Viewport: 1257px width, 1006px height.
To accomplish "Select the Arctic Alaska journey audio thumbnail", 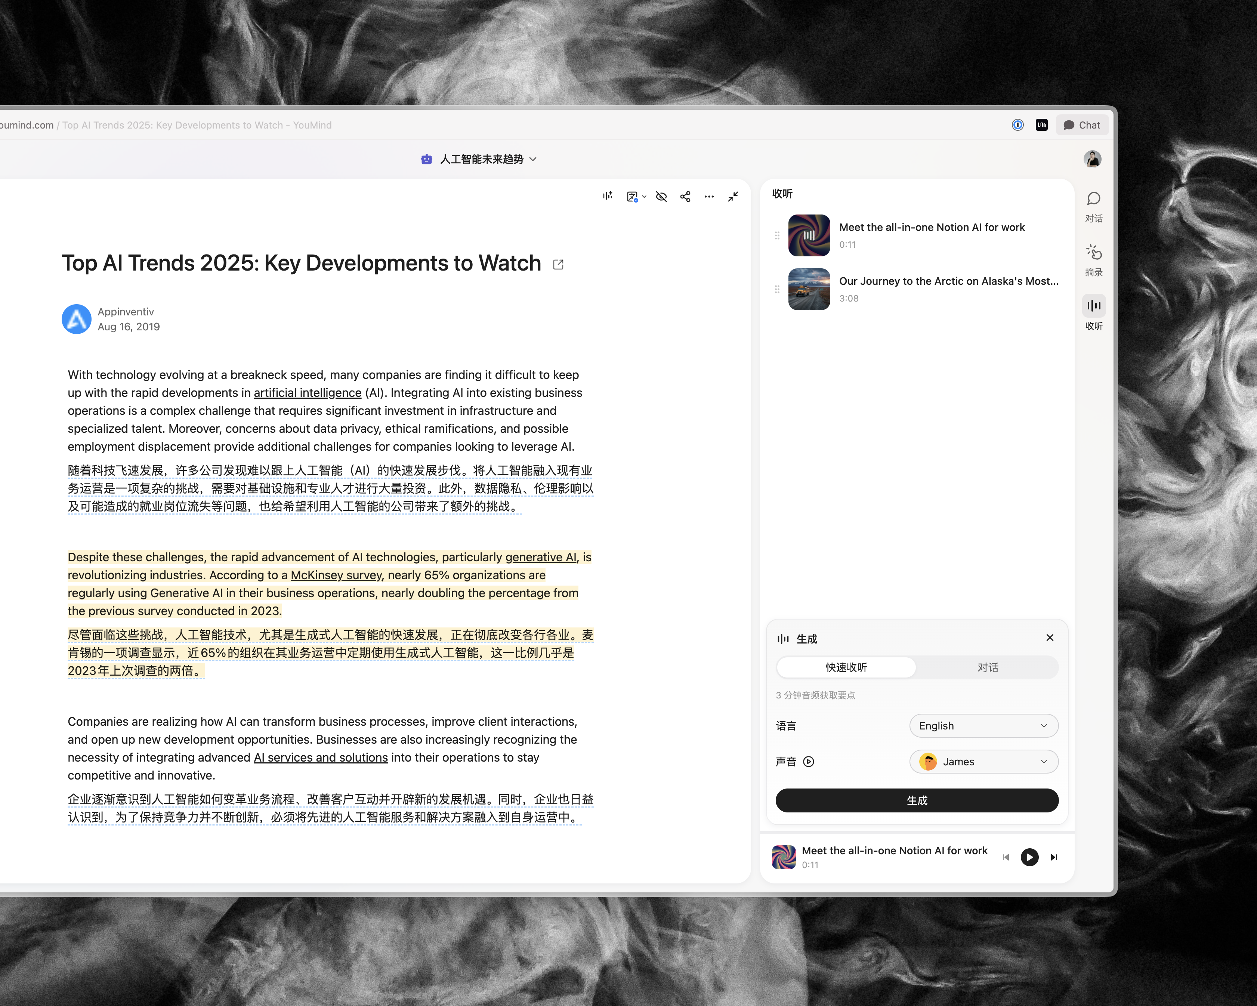I will coord(809,289).
